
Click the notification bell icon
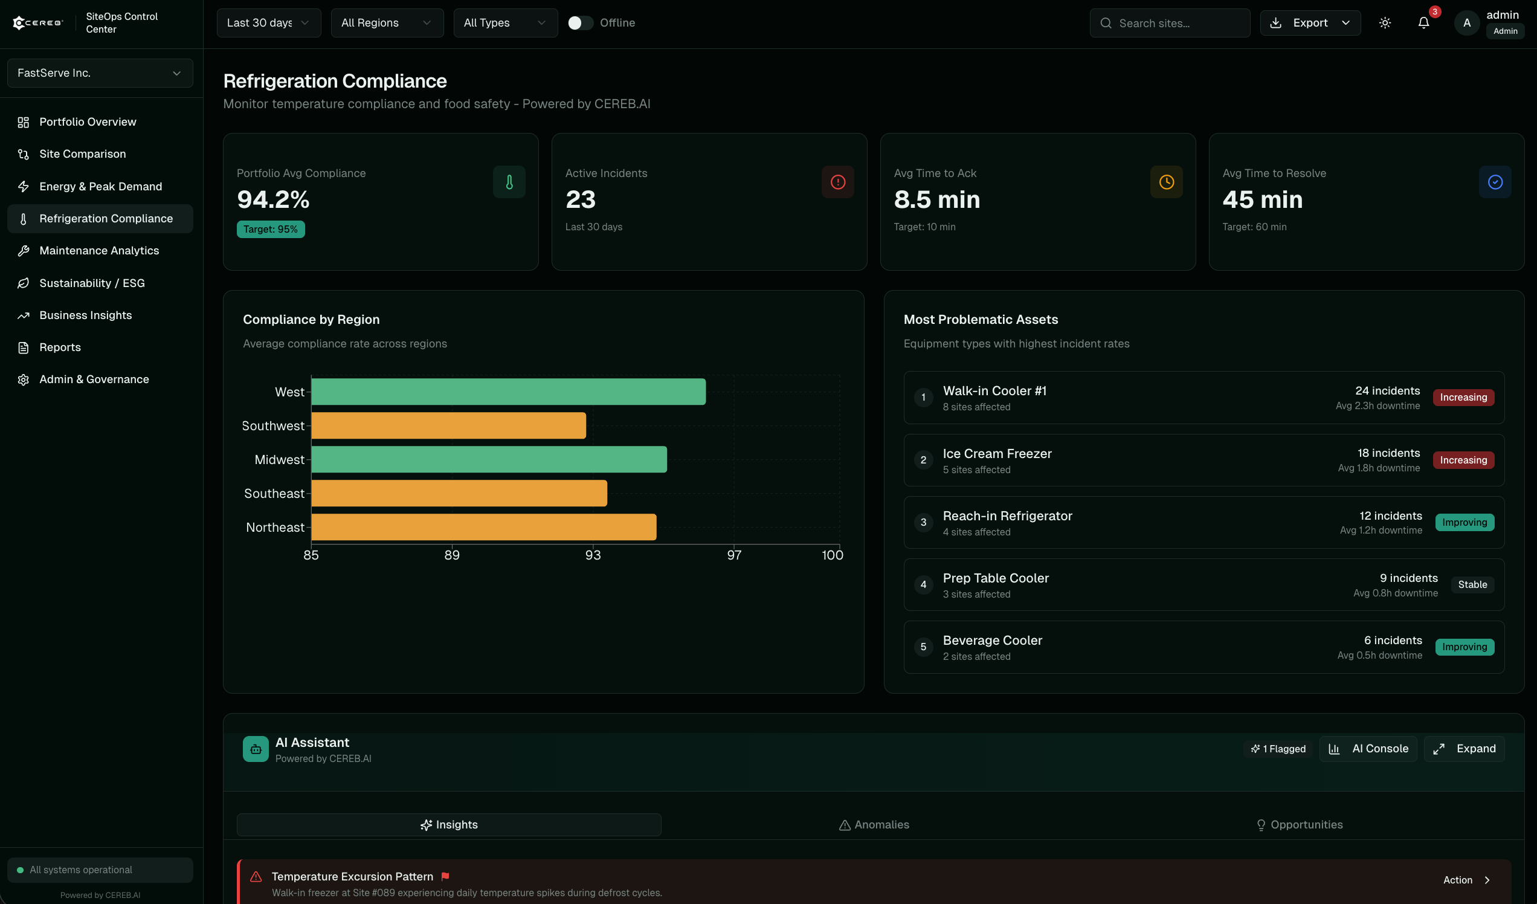coord(1423,23)
